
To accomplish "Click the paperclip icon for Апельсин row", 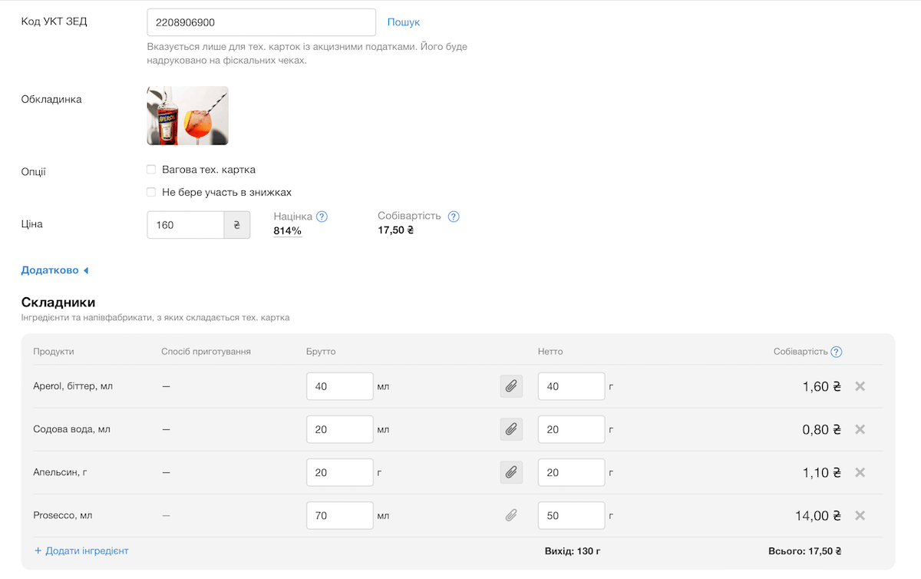I will 511,472.
